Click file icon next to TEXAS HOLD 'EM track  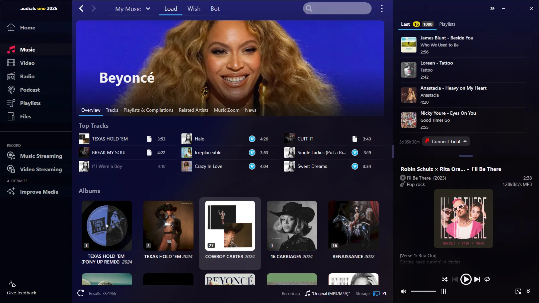(x=149, y=139)
